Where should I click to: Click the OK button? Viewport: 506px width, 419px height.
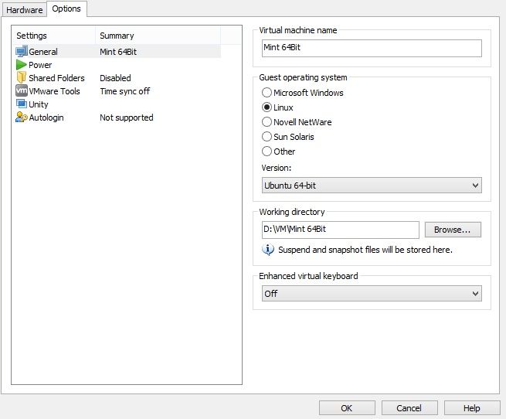(x=347, y=408)
